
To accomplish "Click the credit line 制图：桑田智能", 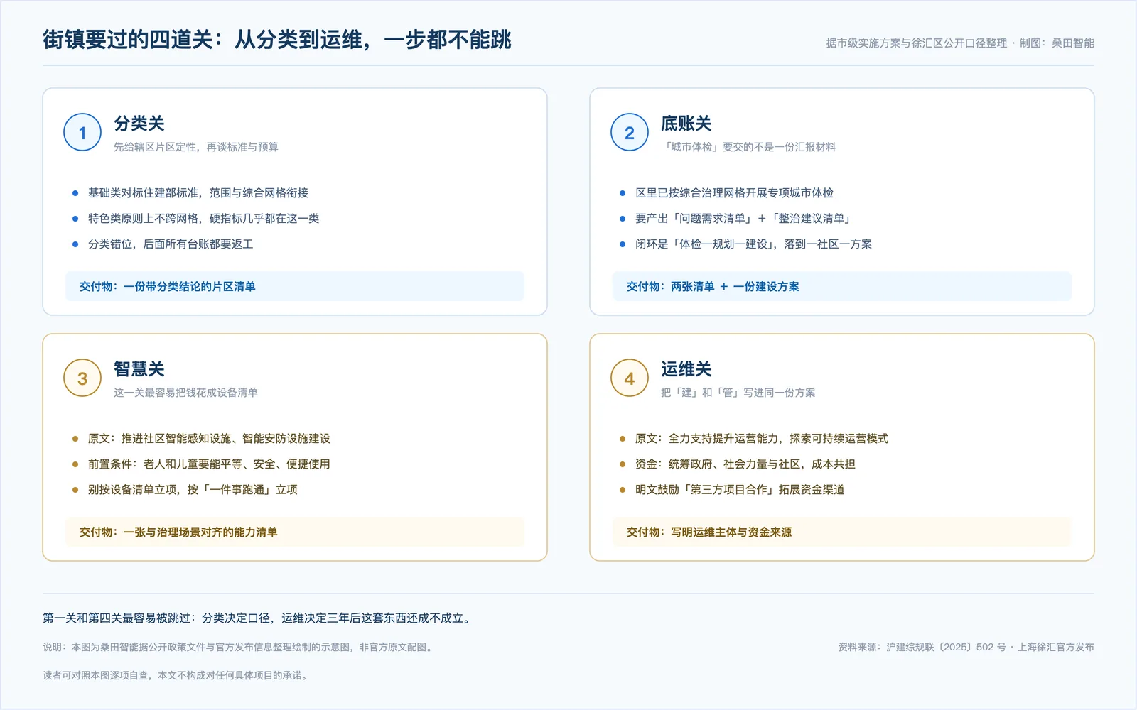I will click(1057, 43).
